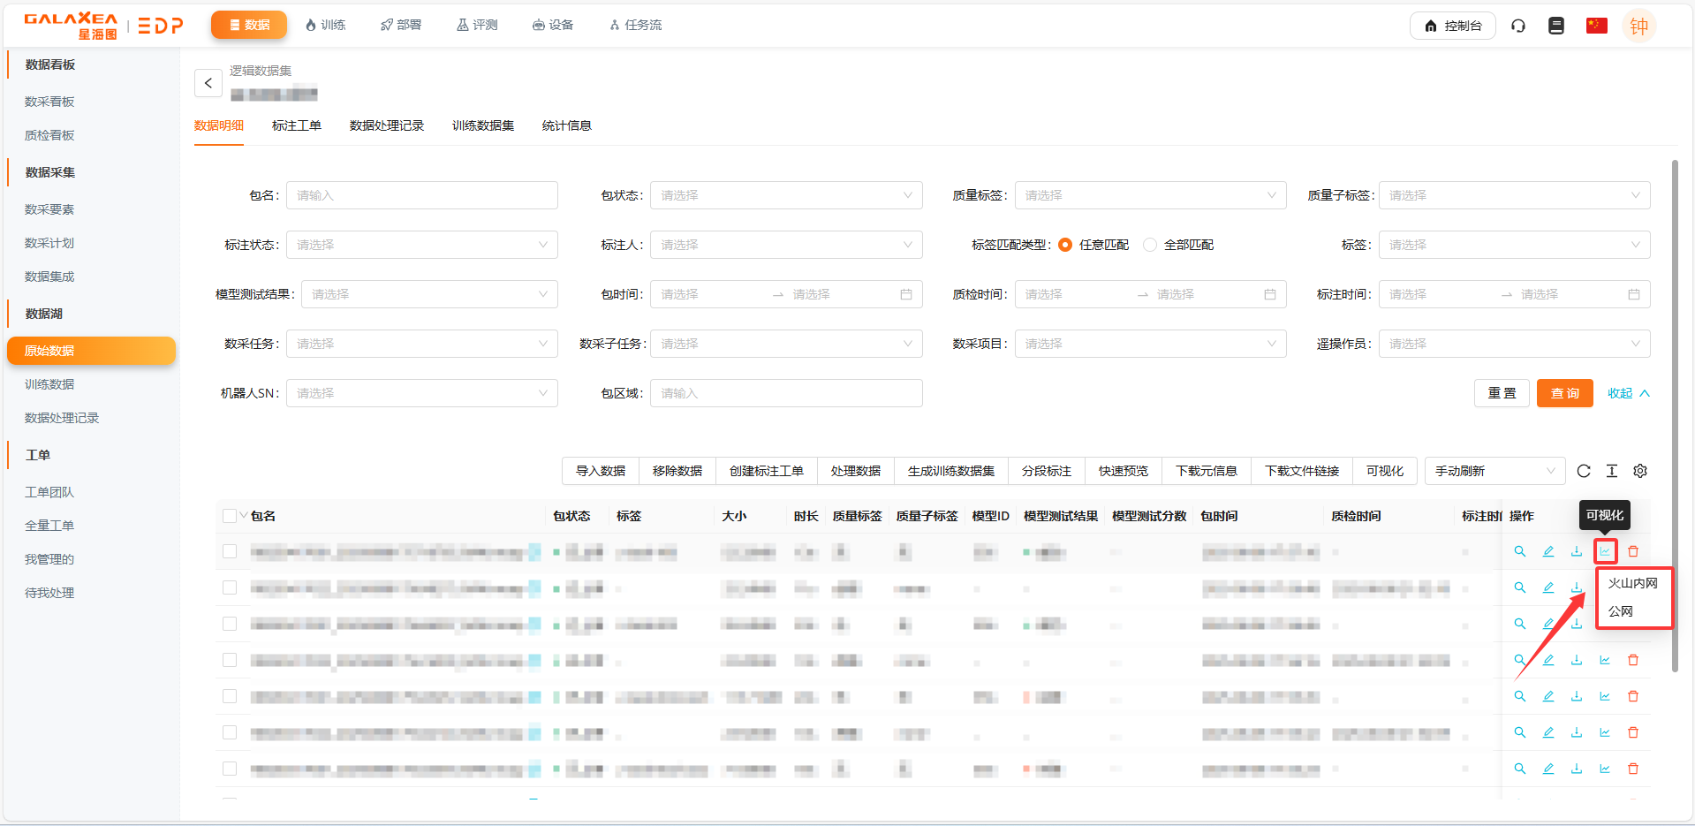Open the 包状态 dropdown

[785, 195]
